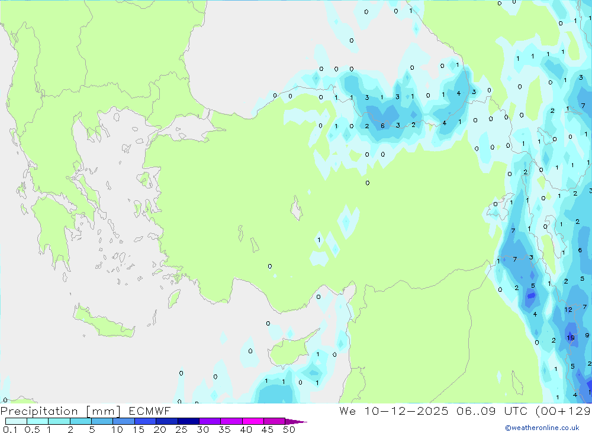
Task: Click the legend scale label '0.1'
Action: pyautogui.click(x=10, y=429)
